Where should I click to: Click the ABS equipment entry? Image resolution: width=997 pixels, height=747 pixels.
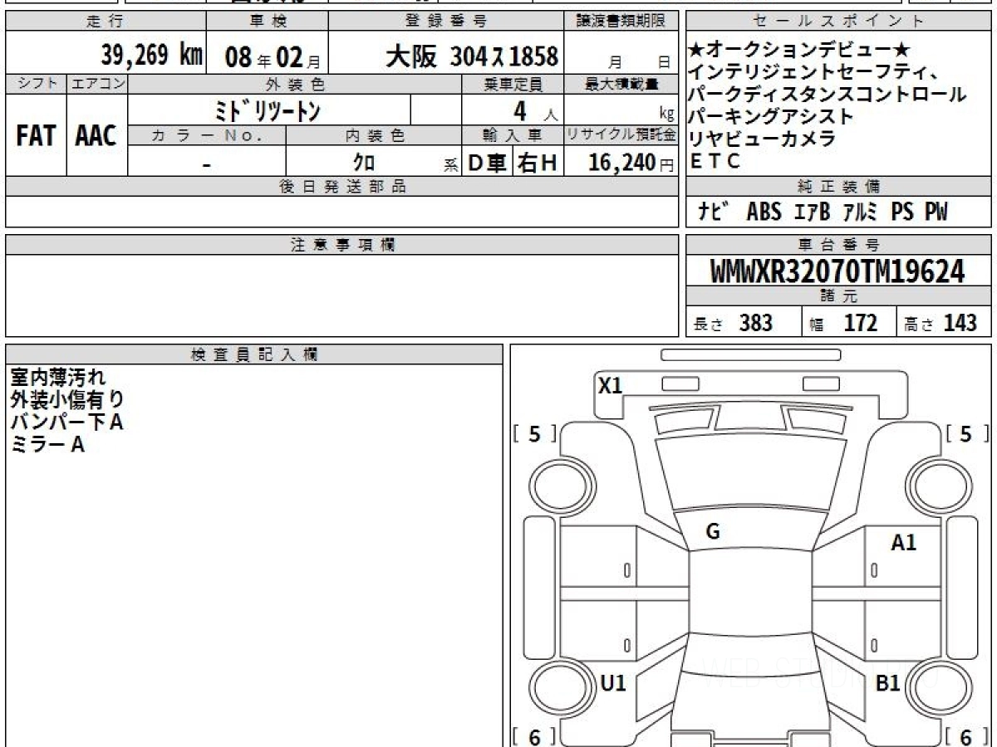pyautogui.click(x=764, y=212)
